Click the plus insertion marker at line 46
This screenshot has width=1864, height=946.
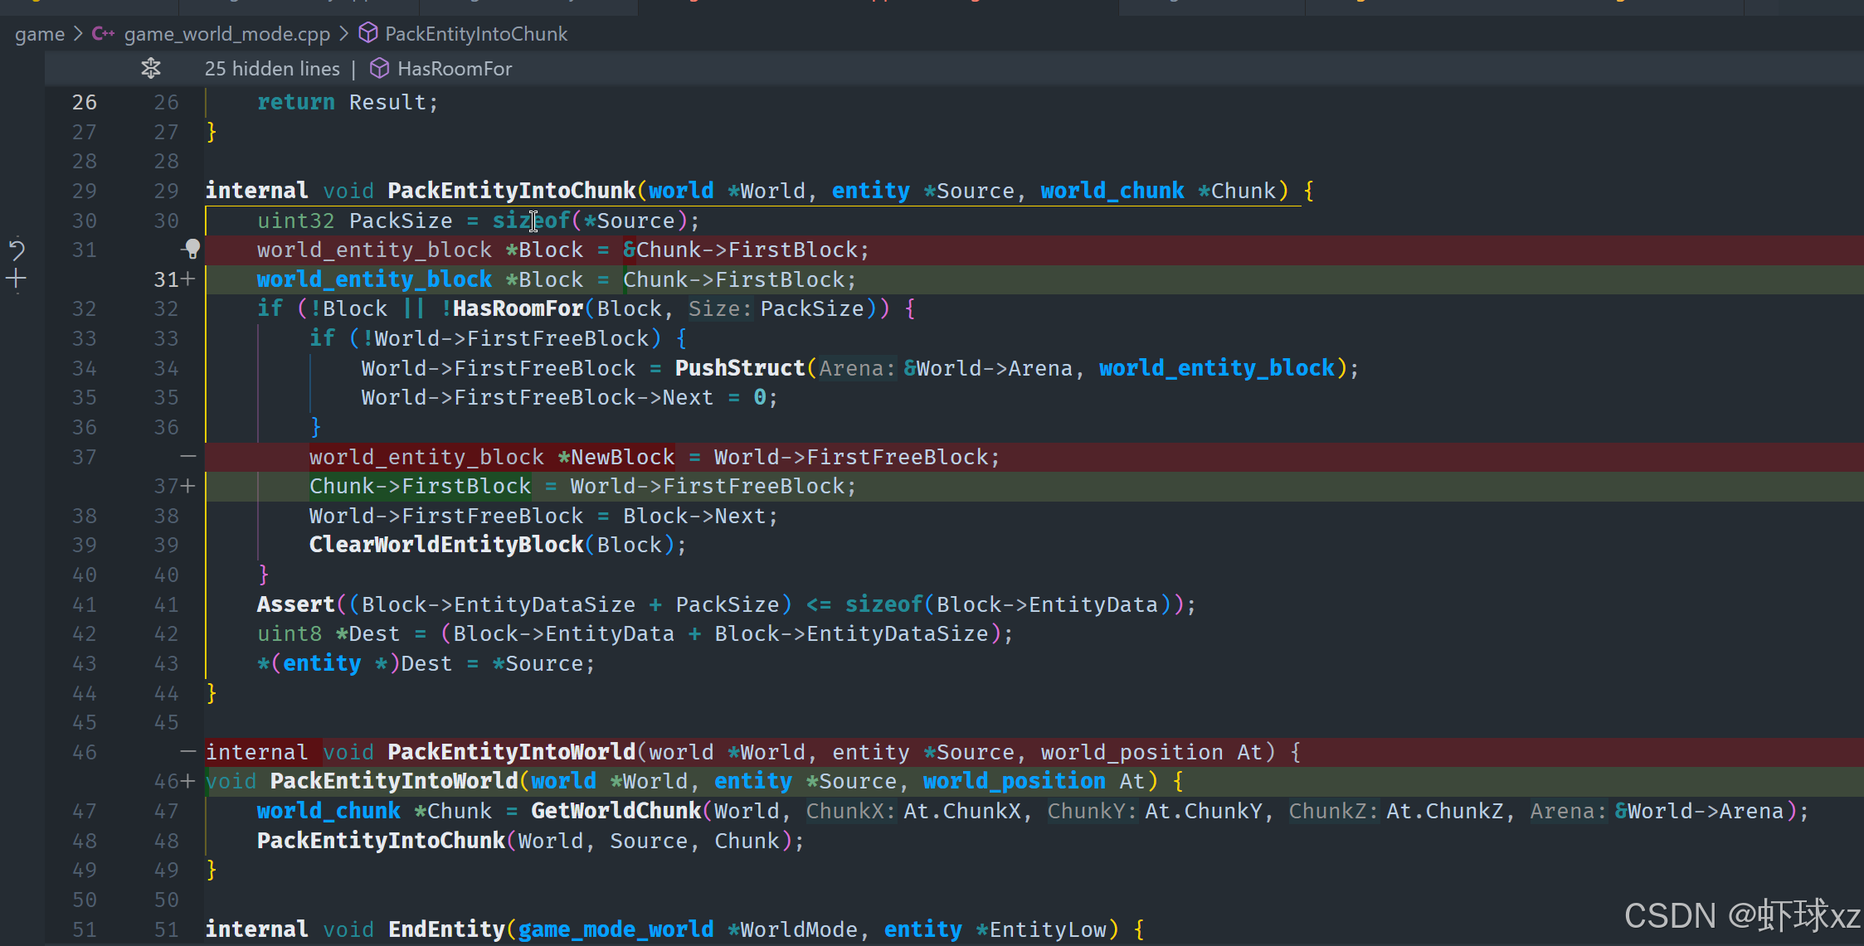point(188,781)
